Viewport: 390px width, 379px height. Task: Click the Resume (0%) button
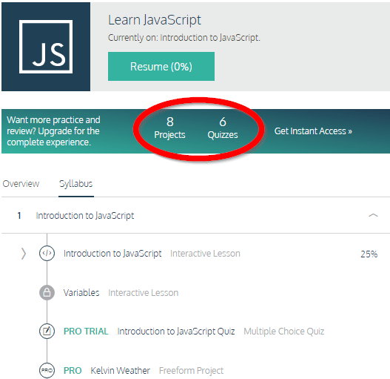click(x=161, y=66)
